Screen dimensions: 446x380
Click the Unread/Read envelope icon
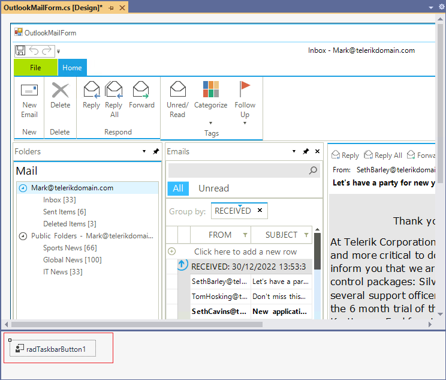178,89
